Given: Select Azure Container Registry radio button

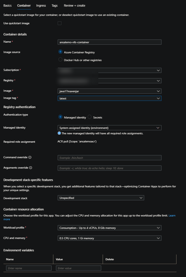Looking at the screenshot, I should pos(60,52).
